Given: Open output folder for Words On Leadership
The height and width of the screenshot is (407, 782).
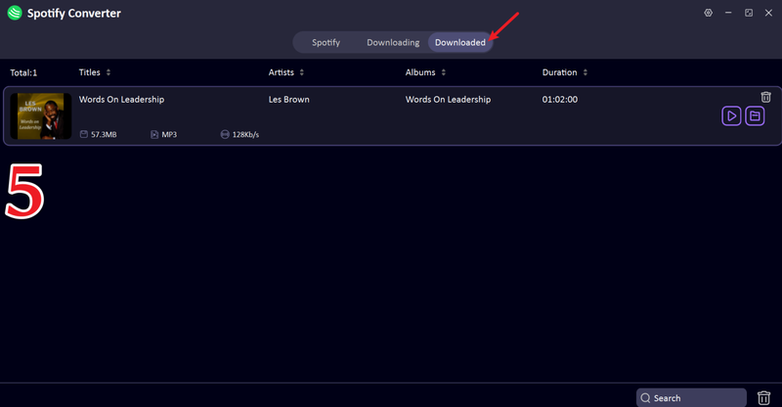Looking at the screenshot, I should pos(755,115).
